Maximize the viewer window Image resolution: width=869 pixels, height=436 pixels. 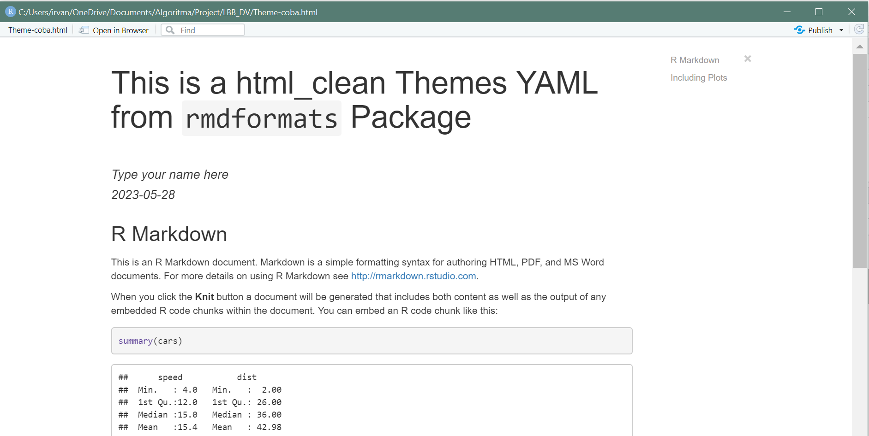pos(819,12)
